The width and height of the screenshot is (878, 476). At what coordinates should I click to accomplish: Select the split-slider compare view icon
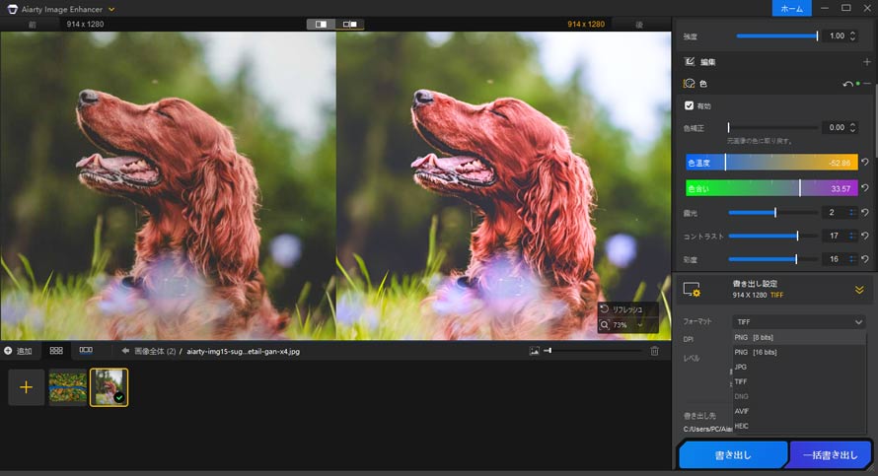[321, 24]
